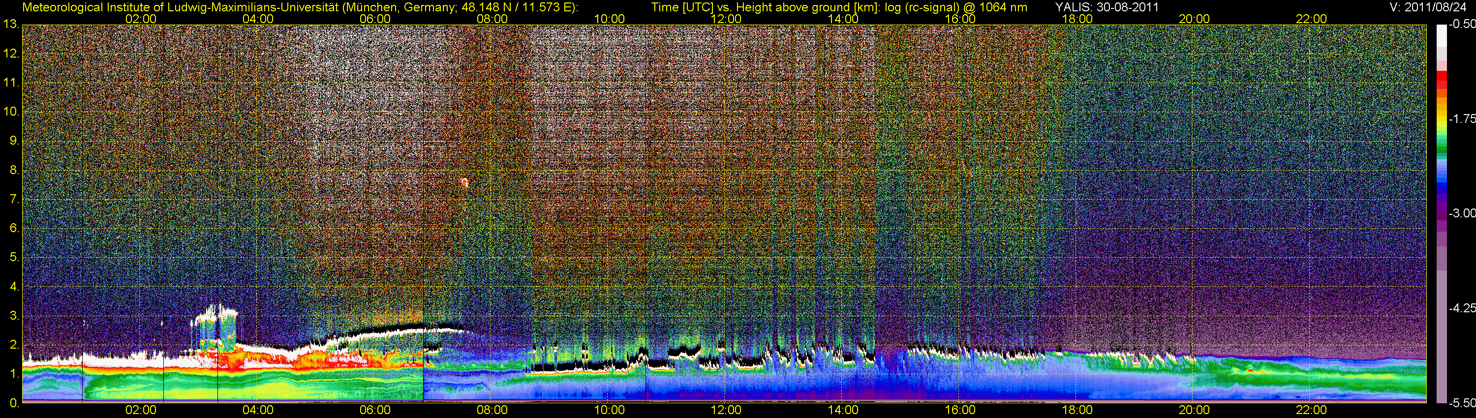The image size is (1476, 418).
Task: Select the 12:00 label on bottom time axis
Action: tap(726, 410)
